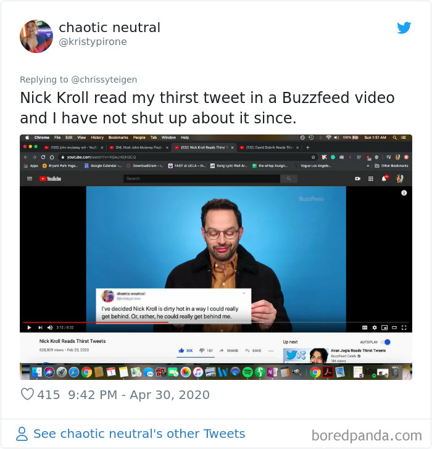Image resolution: width=432 pixels, height=449 pixels.
Task: Click the SHARE button under the video
Action: pyautogui.click(x=229, y=350)
